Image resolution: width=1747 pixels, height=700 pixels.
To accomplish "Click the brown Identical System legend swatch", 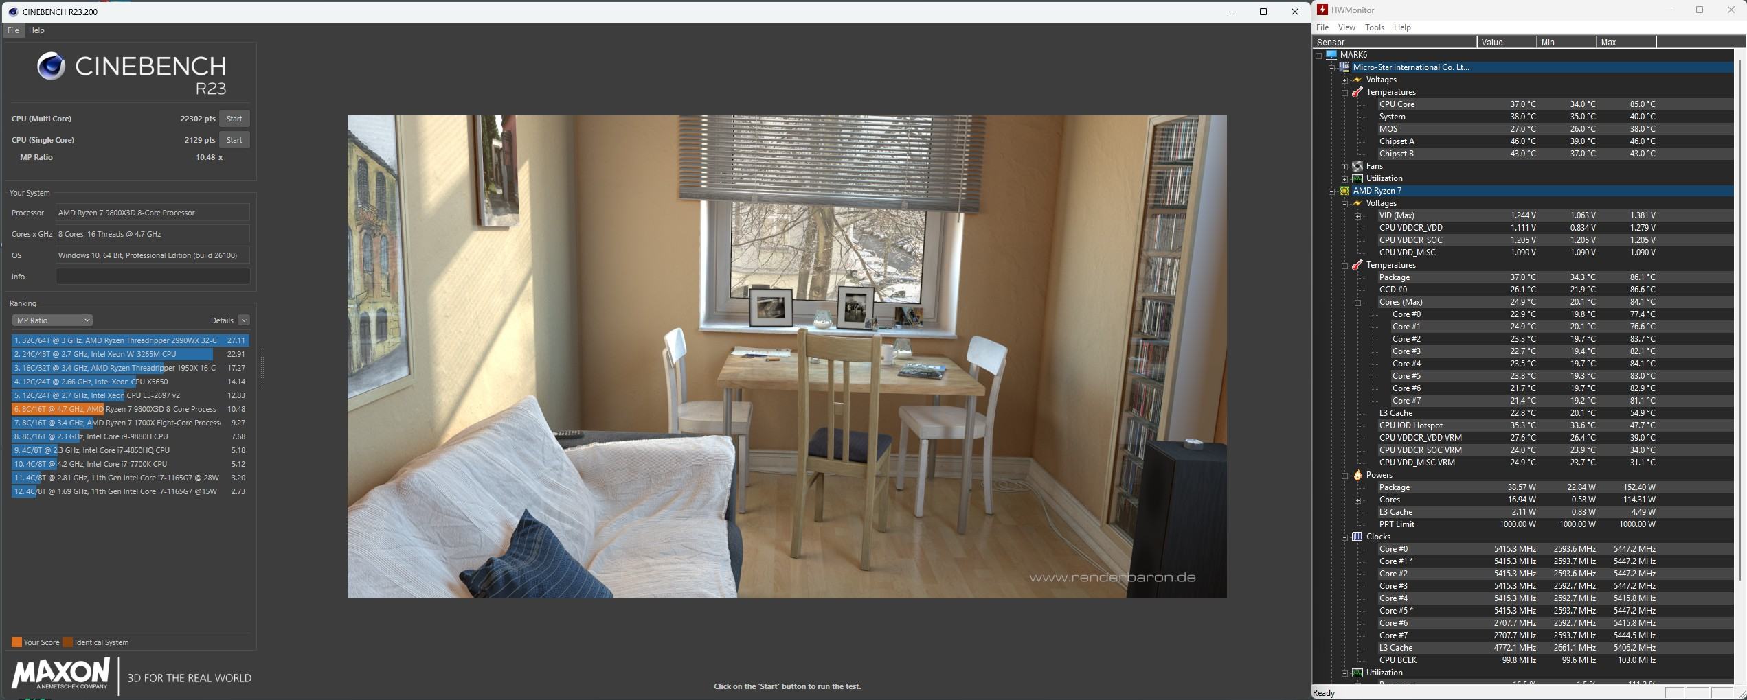I will coord(67,642).
